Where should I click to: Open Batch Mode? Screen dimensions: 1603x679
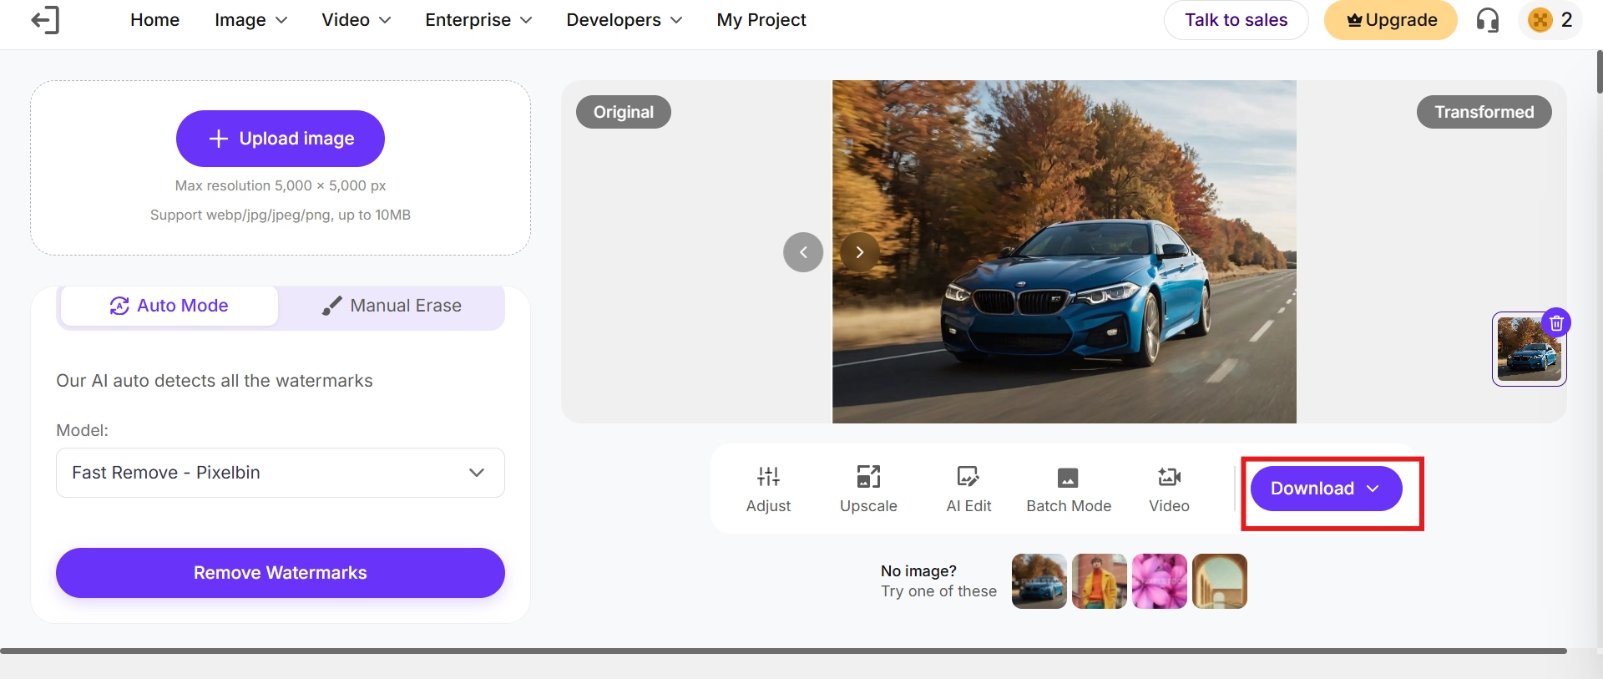(x=1069, y=489)
